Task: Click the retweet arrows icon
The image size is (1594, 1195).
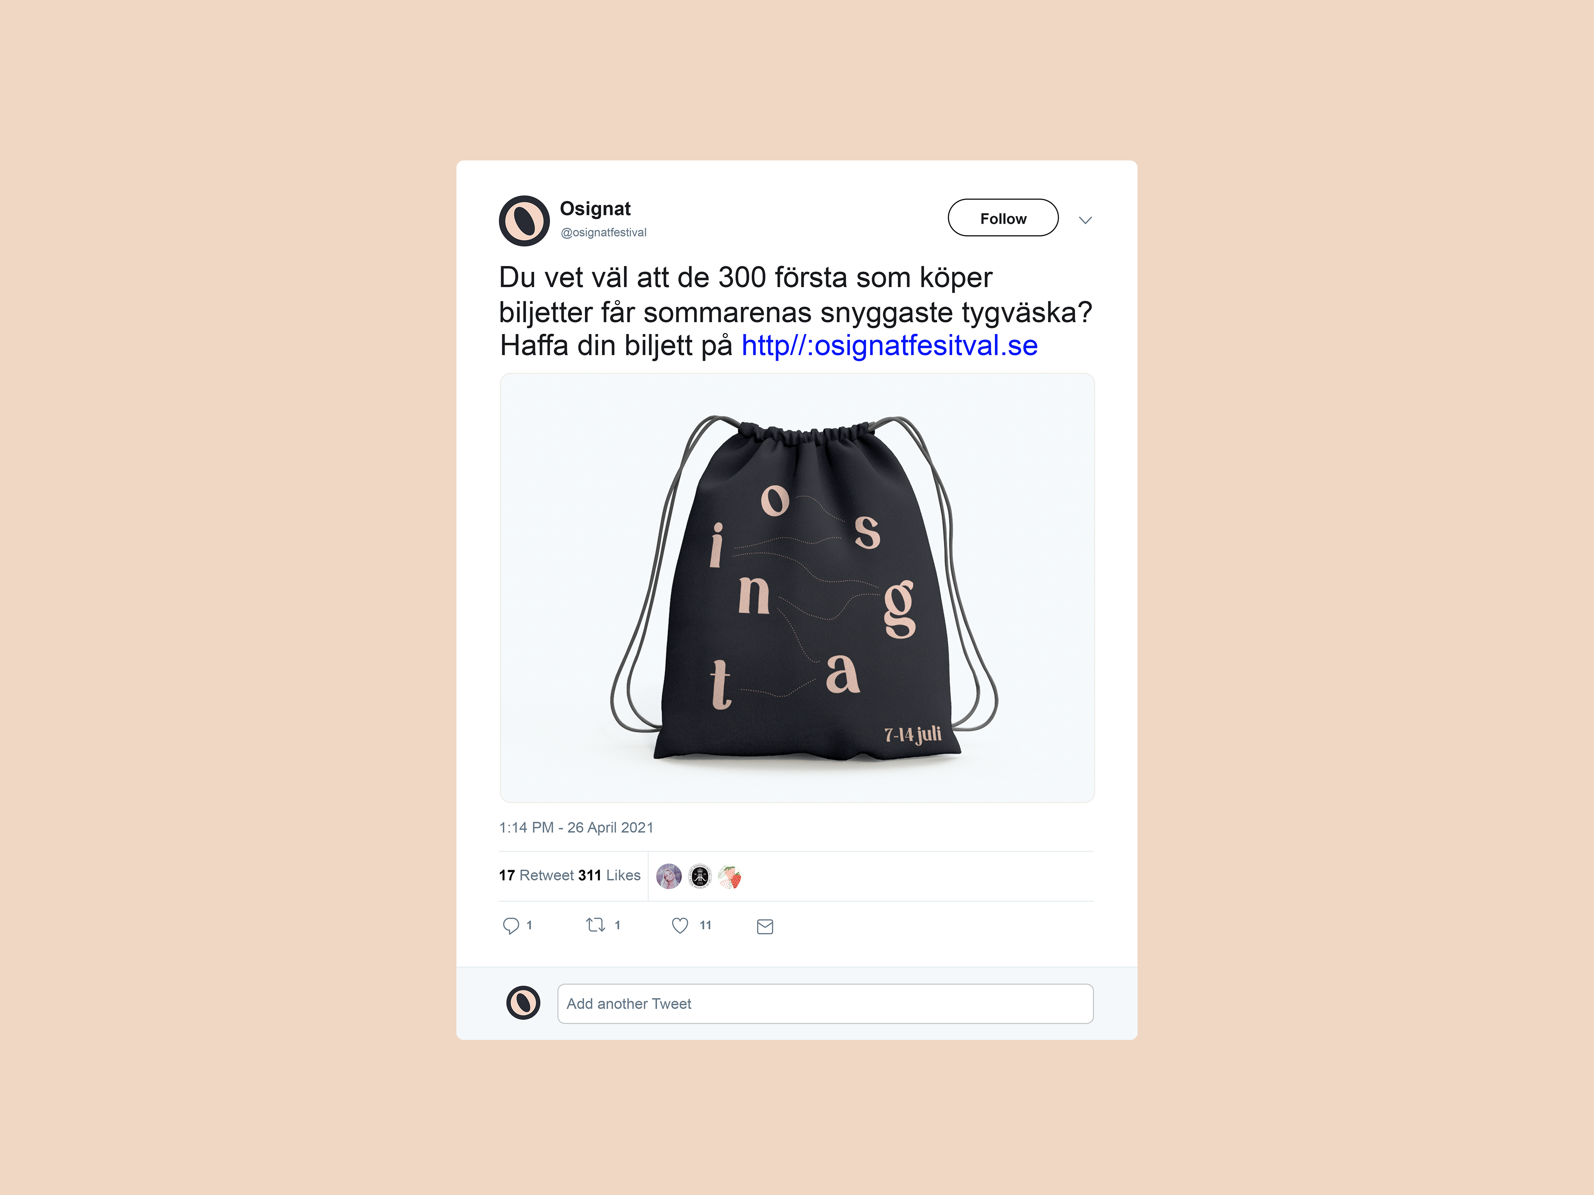Action: (595, 925)
